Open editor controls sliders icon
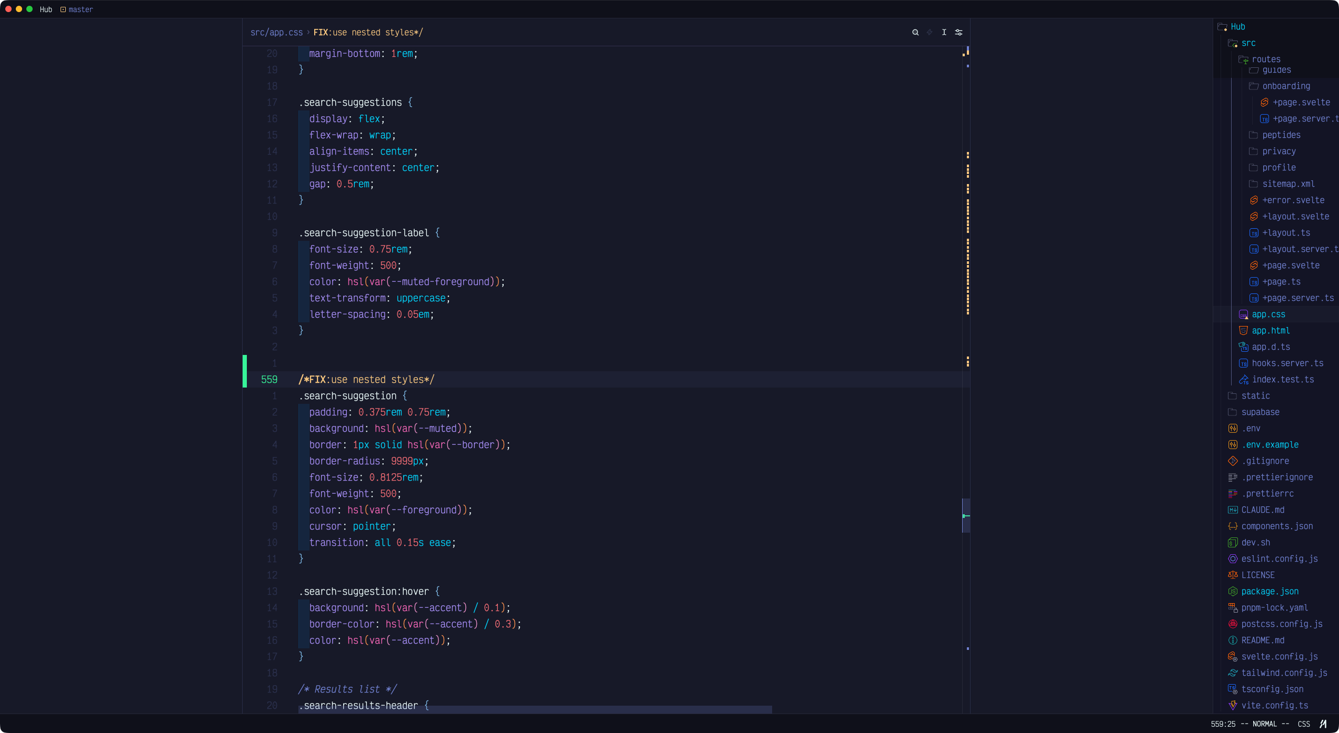The height and width of the screenshot is (733, 1339). (x=959, y=33)
